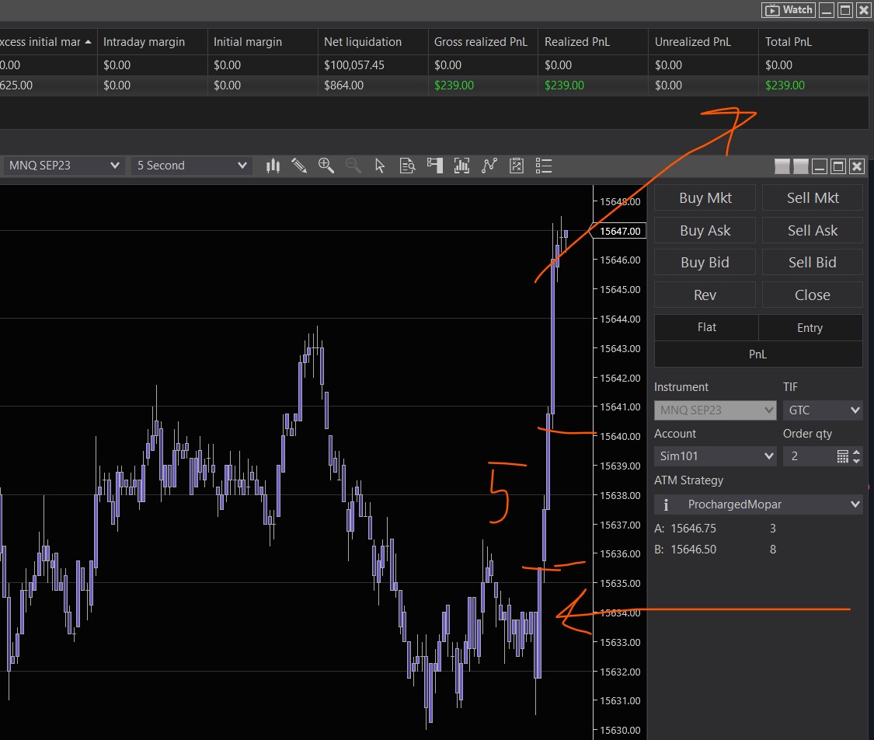This screenshot has height=740, width=874.
Task: Open the Strategies icon in chart toolbar
Action: (x=489, y=166)
